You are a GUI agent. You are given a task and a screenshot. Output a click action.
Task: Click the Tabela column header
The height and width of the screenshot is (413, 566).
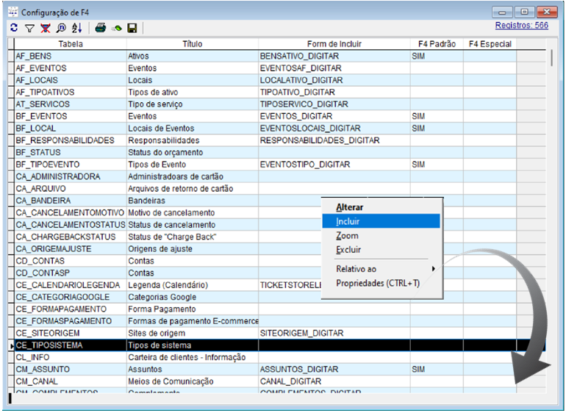point(70,44)
